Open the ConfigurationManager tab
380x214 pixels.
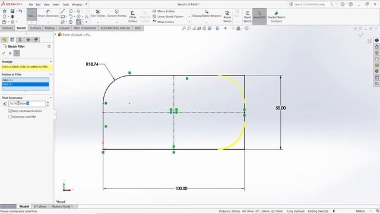click(x=20, y=40)
